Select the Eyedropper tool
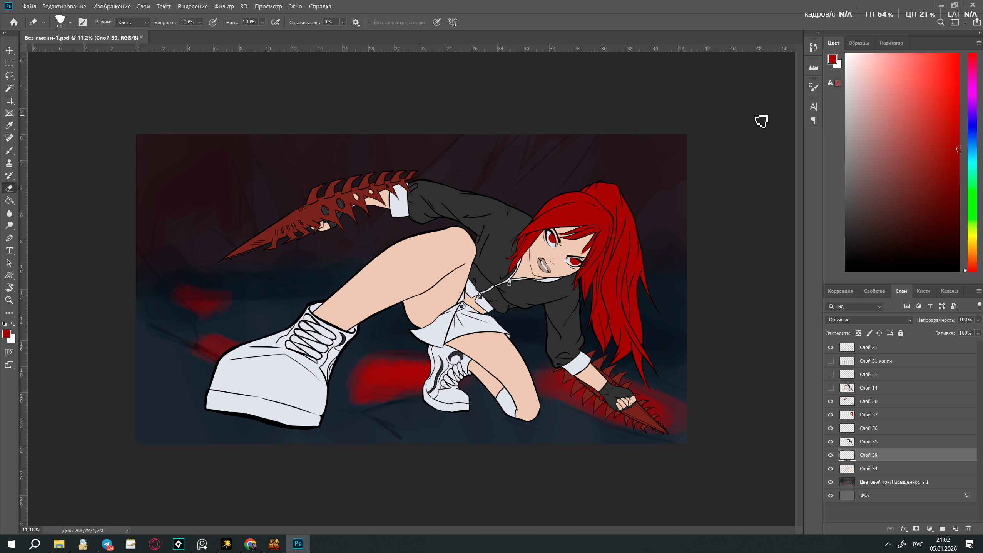This screenshot has height=553, width=983. (9, 125)
